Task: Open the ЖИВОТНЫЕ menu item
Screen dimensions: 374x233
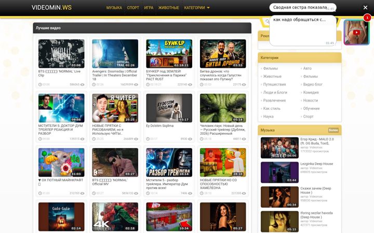Action: [x=169, y=8]
